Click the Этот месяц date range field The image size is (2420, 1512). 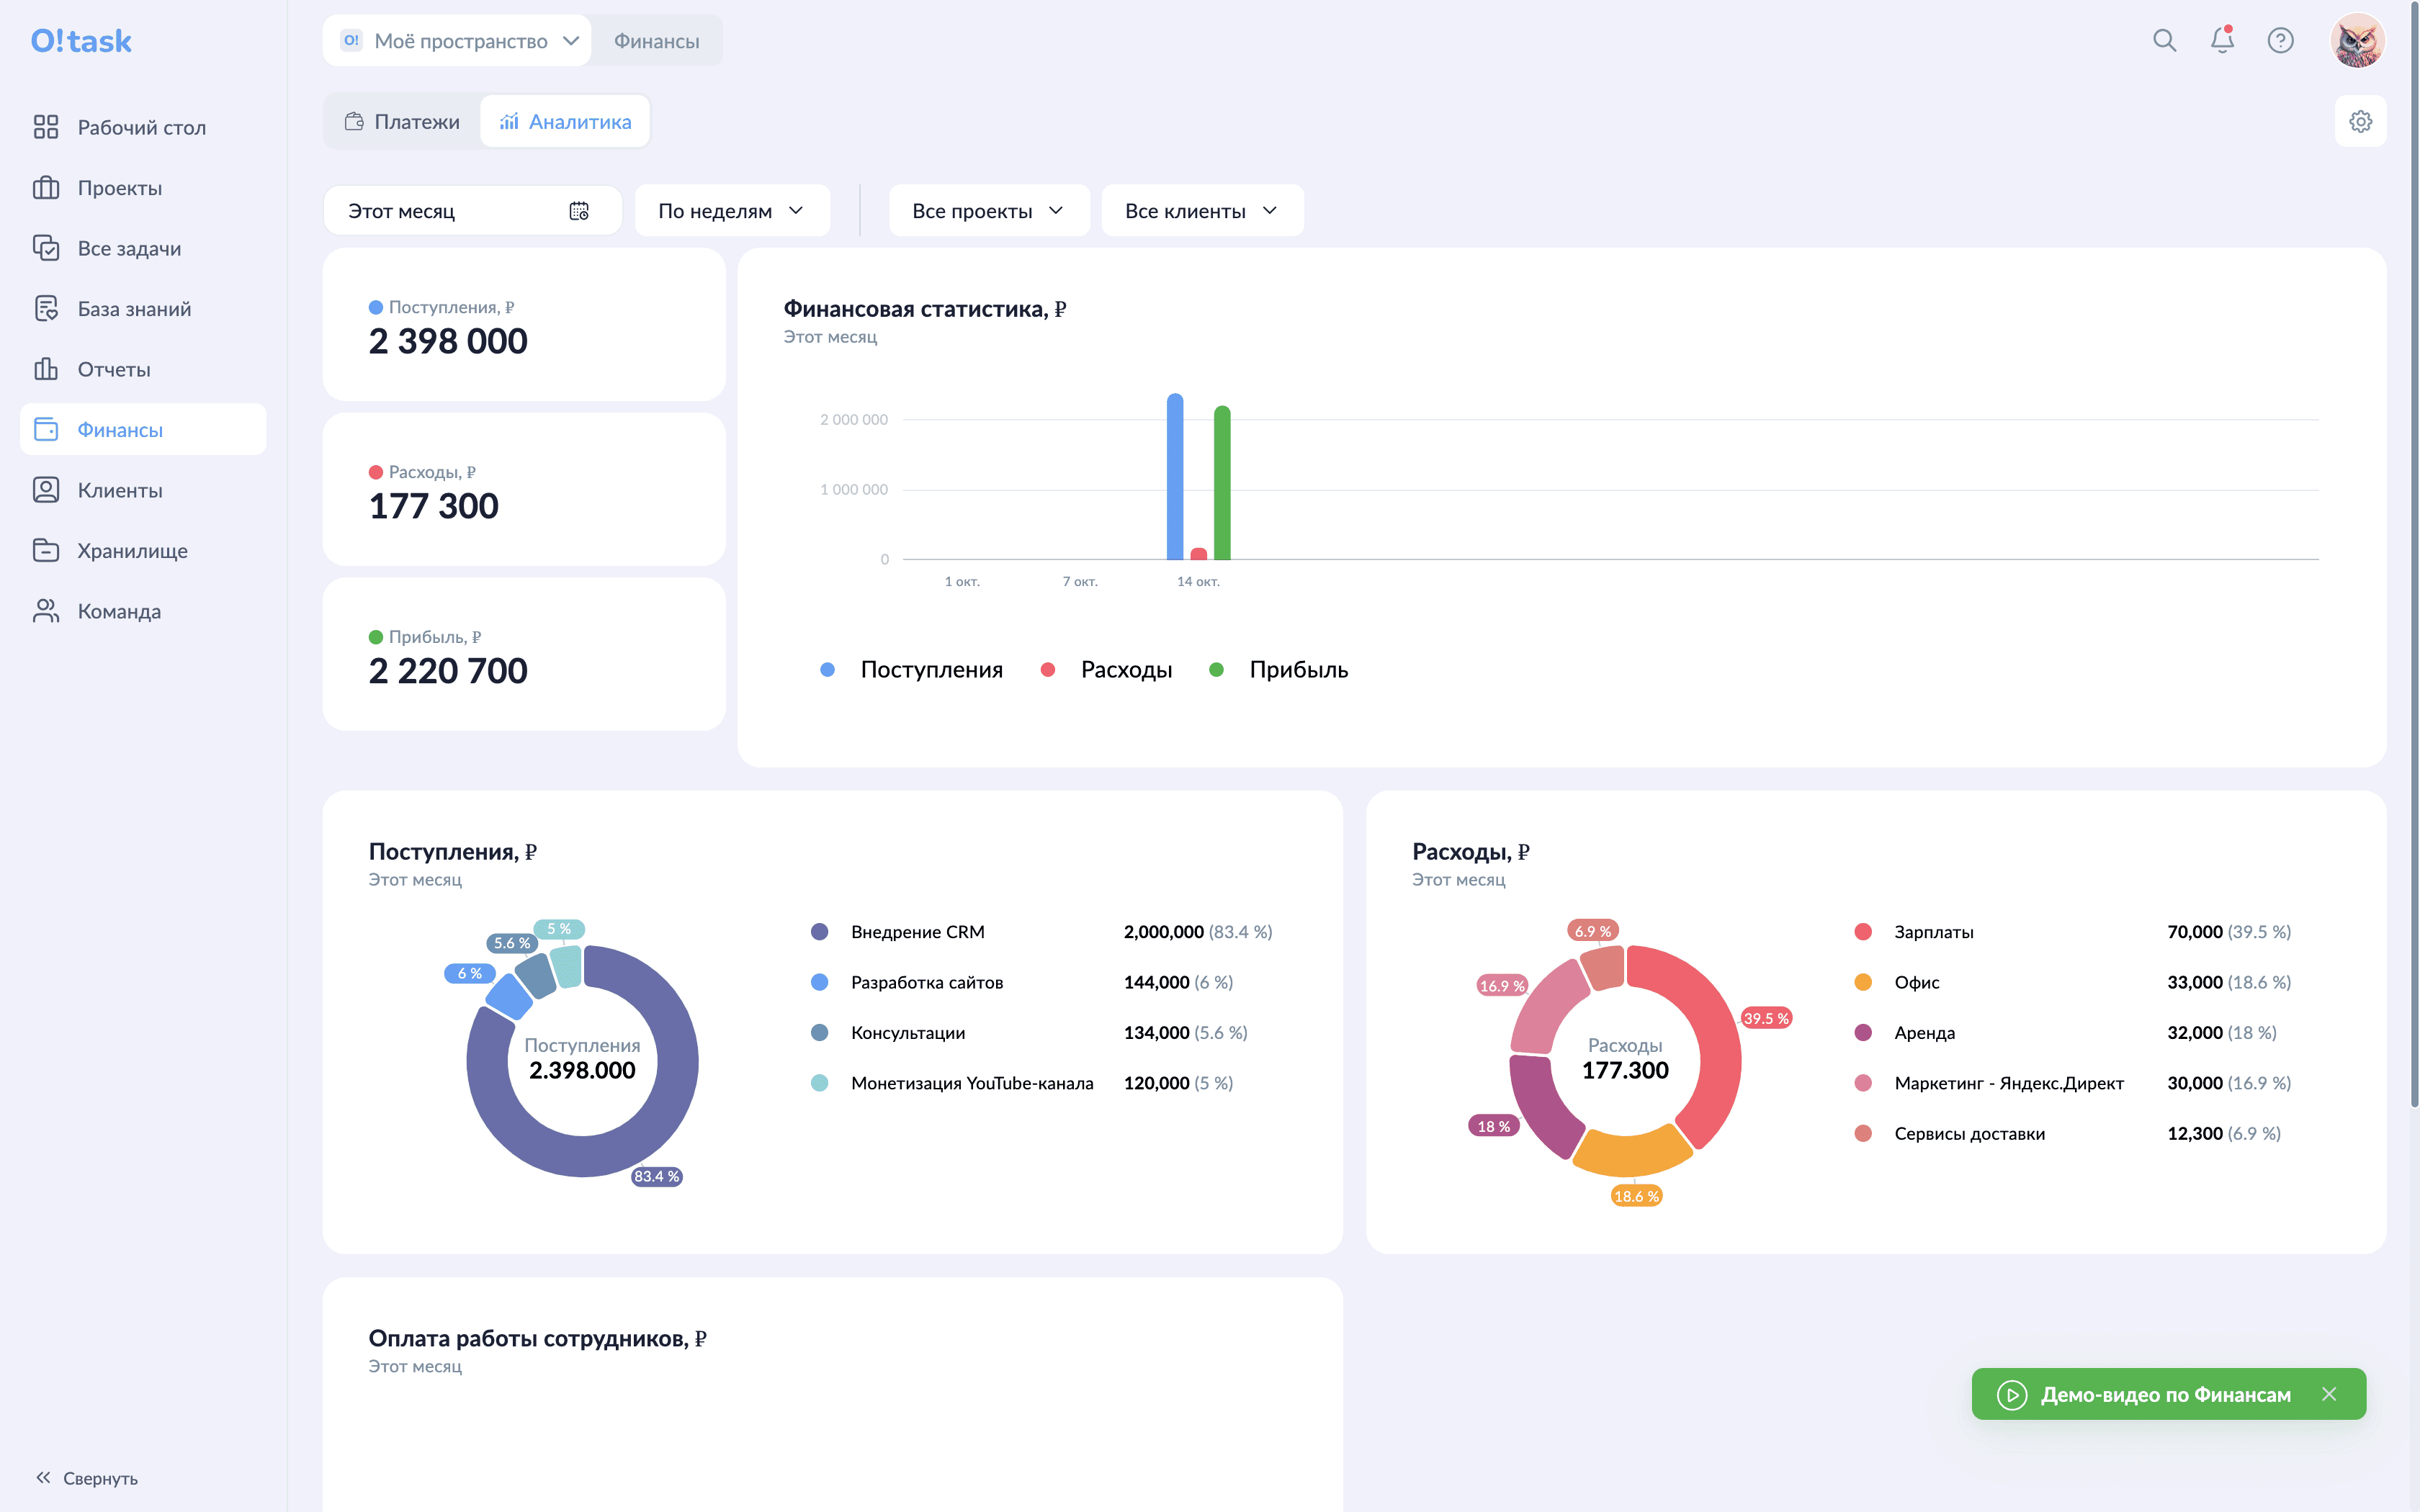coord(472,211)
